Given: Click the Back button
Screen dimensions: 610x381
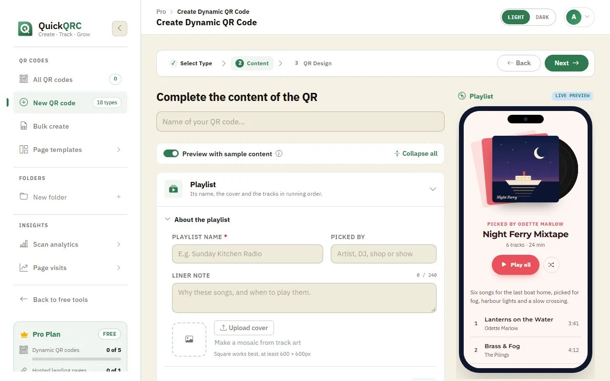Looking at the screenshot, I should (x=519, y=63).
